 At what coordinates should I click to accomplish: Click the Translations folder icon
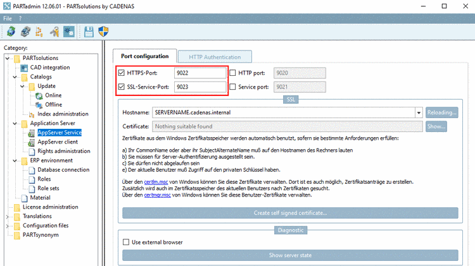tap(17, 217)
